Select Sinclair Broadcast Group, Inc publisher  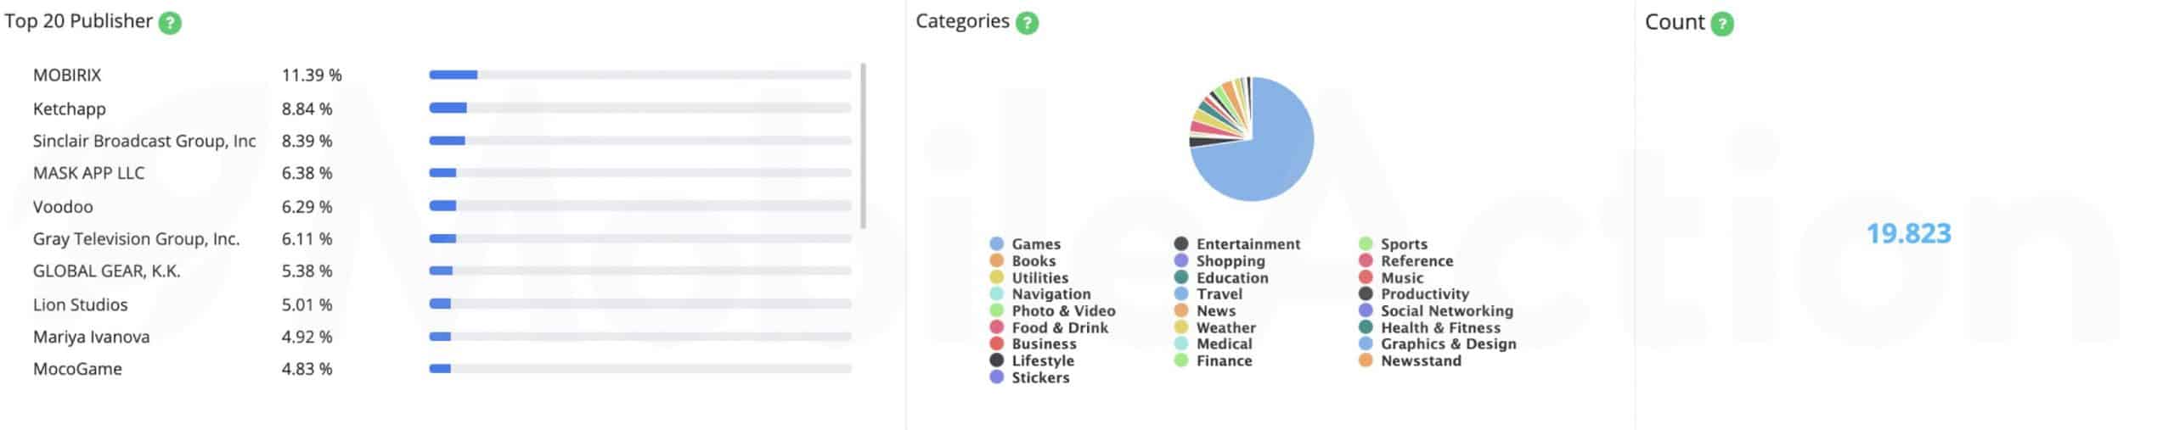tap(144, 141)
